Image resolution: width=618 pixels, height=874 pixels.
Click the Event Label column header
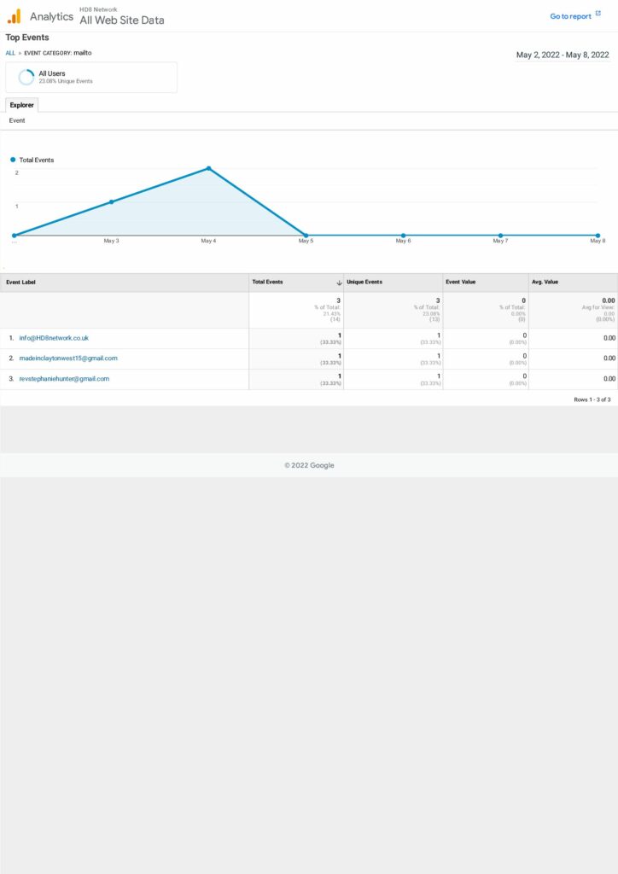[x=21, y=282]
